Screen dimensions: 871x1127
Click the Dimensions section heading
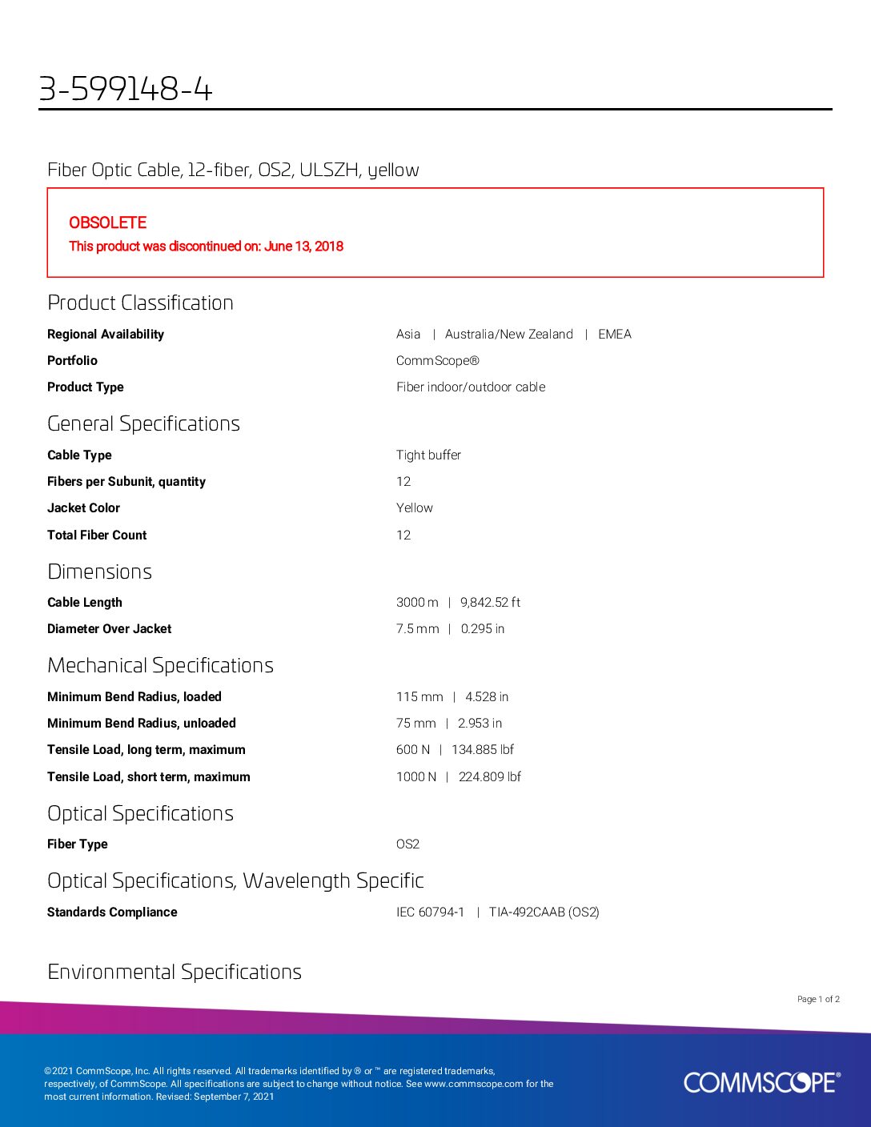[99, 572]
